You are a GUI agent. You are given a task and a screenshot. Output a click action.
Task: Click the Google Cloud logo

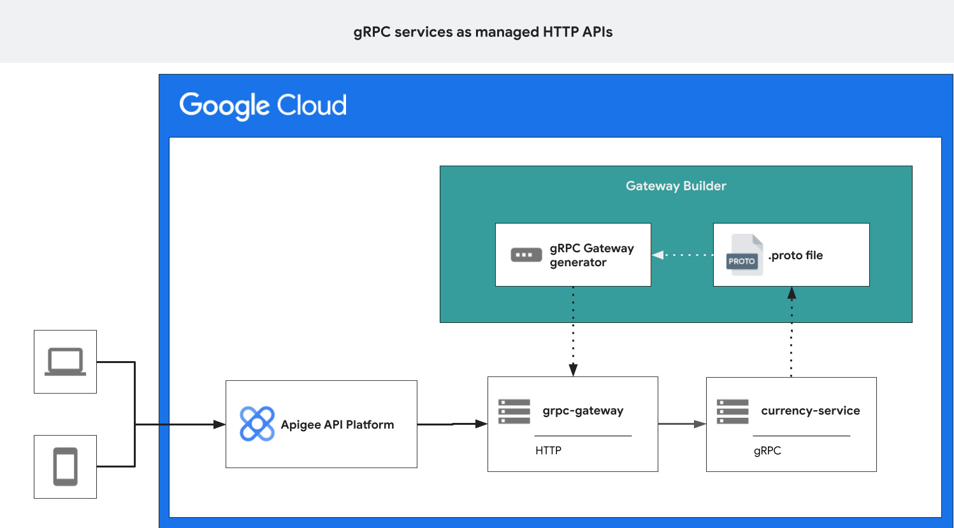pos(263,106)
